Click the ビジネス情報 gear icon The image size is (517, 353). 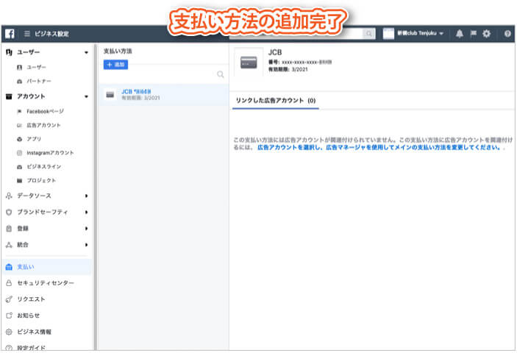(9, 332)
